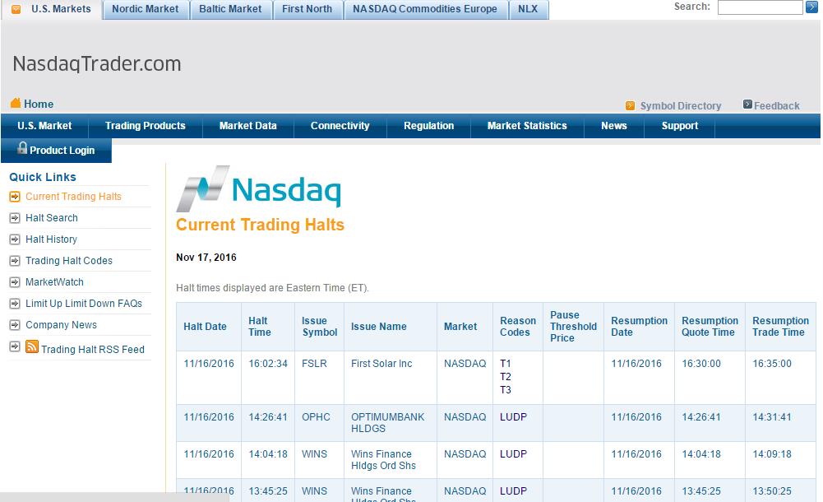Click the arrow icon beside Current Trading Halts
Image resolution: width=823 pixels, height=502 pixels.
[x=15, y=197]
